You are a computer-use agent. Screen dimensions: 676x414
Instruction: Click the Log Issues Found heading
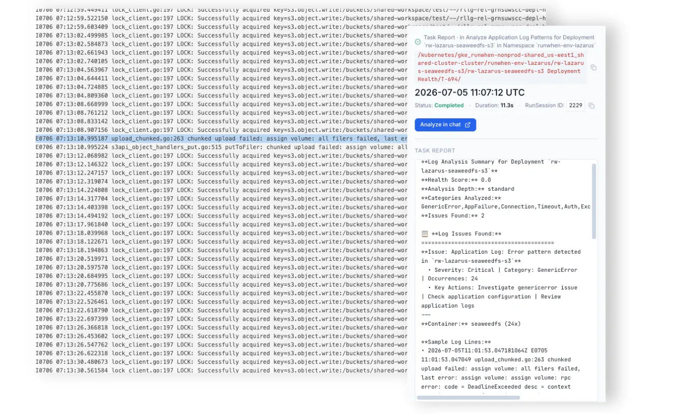(x=466, y=234)
